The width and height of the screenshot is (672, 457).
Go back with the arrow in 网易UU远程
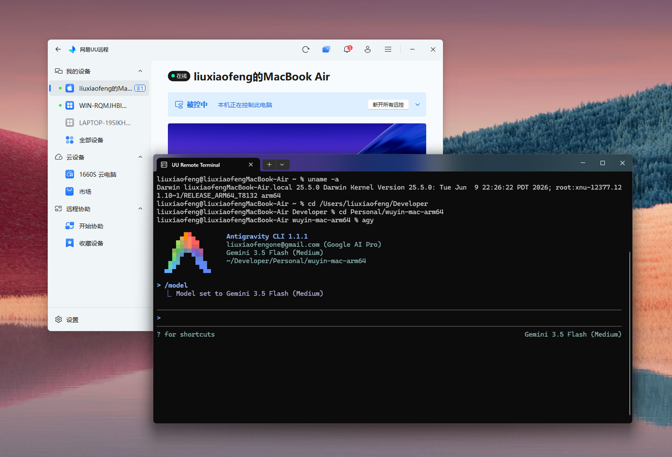point(58,49)
